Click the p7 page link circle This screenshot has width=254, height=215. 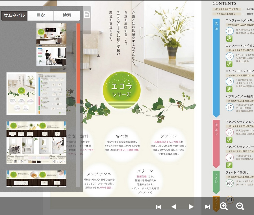(x=230, y=107)
